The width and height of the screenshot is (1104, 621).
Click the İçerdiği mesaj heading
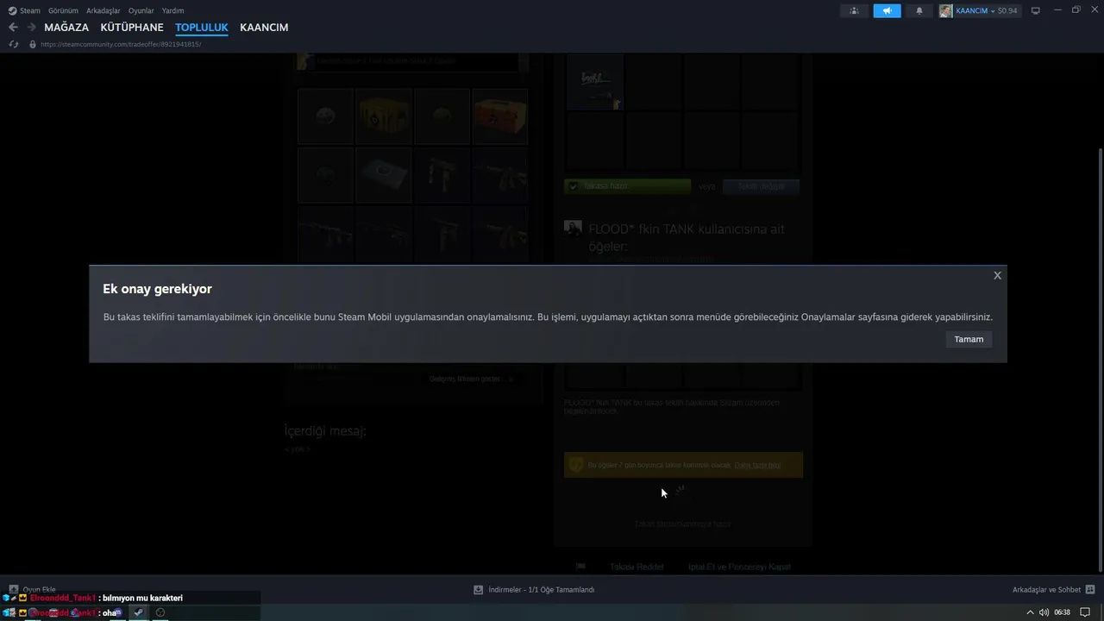coord(325,430)
